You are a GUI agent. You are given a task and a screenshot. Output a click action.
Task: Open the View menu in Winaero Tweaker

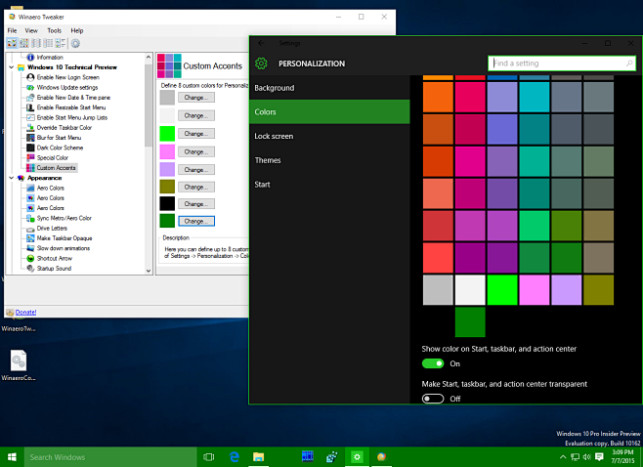(31, 30)
